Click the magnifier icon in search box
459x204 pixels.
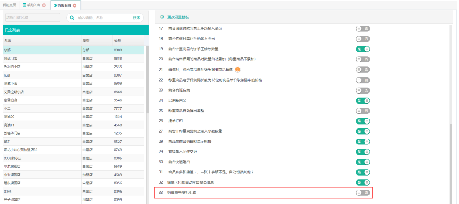click(x=72, y=18)
